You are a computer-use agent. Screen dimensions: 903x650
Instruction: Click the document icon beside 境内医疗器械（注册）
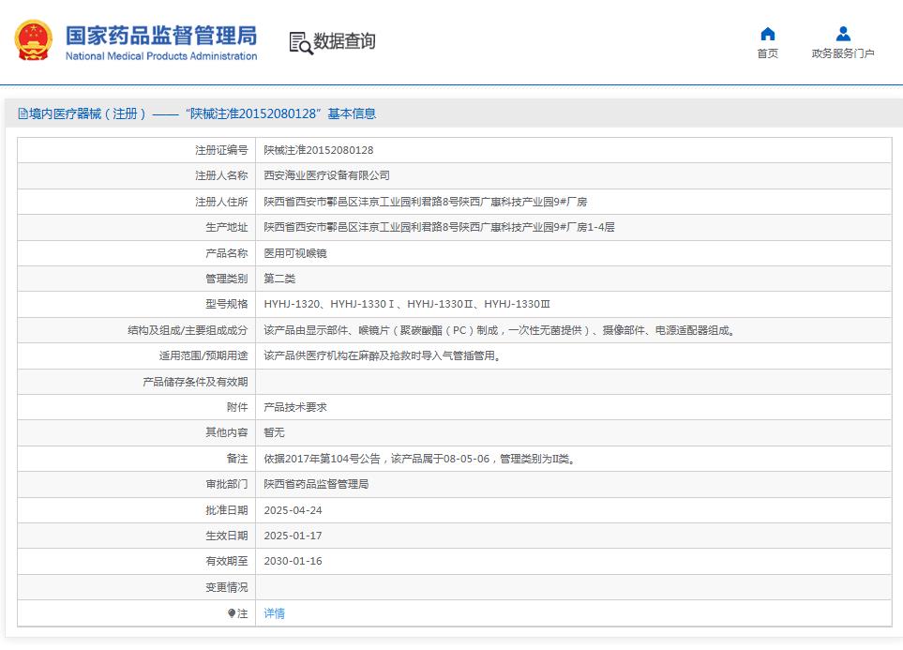point(23,113)
